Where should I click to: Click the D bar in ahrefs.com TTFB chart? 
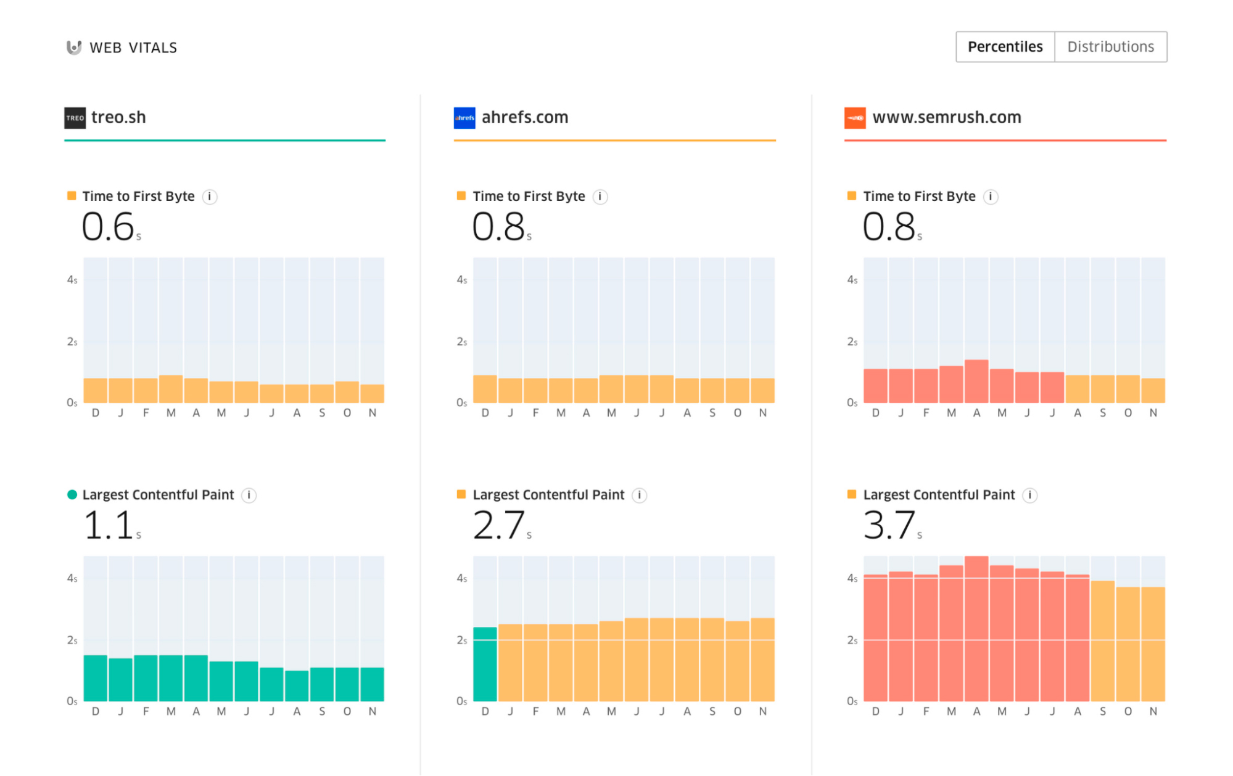pyautogui.click(x=485, y=389)
